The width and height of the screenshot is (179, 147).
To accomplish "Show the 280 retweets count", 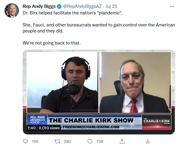I will 68,142.
